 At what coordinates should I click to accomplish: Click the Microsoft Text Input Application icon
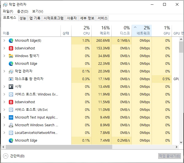[11, 117]
